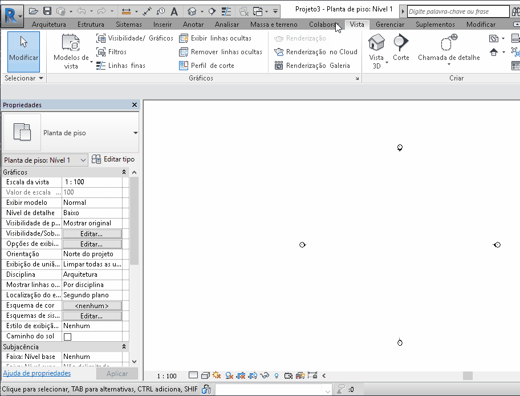Screen dimensions: 520x396
Task: Expand the Selecionar panel dropdown
Action: pyautogui.click(x=23, y=78)
